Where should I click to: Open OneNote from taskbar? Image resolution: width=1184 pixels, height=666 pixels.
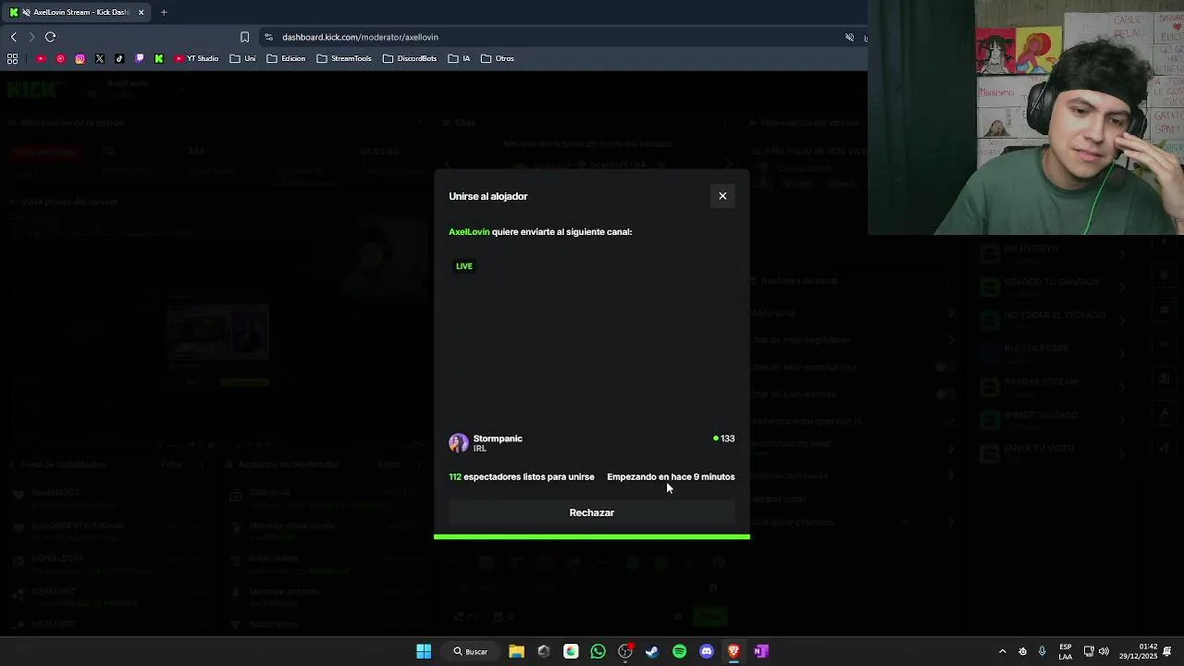(x=760, y=651)
